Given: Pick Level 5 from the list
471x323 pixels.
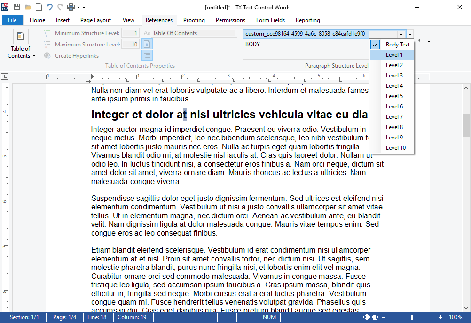Looking at the screenshot, I should tap(392, 96).
